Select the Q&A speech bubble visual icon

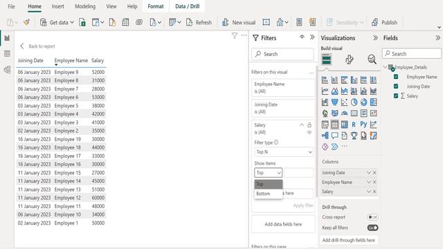(335, 136)
